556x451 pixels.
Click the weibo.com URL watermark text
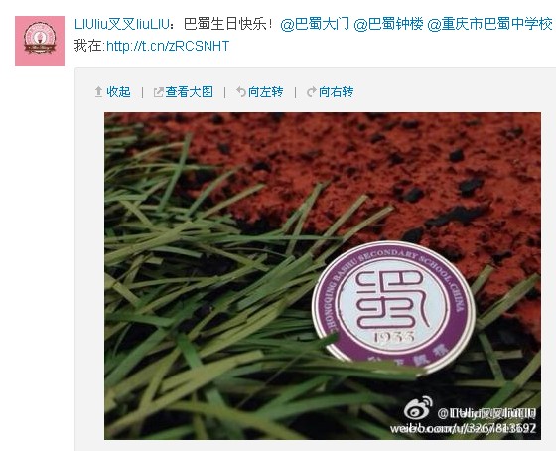[463, 428]
